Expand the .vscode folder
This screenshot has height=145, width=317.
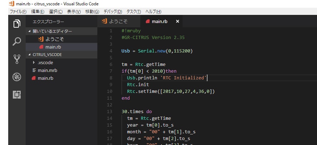pyautogui.click(x=61, y=62)
